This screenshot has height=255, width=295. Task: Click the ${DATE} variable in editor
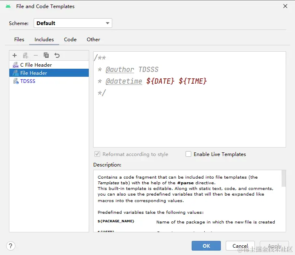(160, 81)
